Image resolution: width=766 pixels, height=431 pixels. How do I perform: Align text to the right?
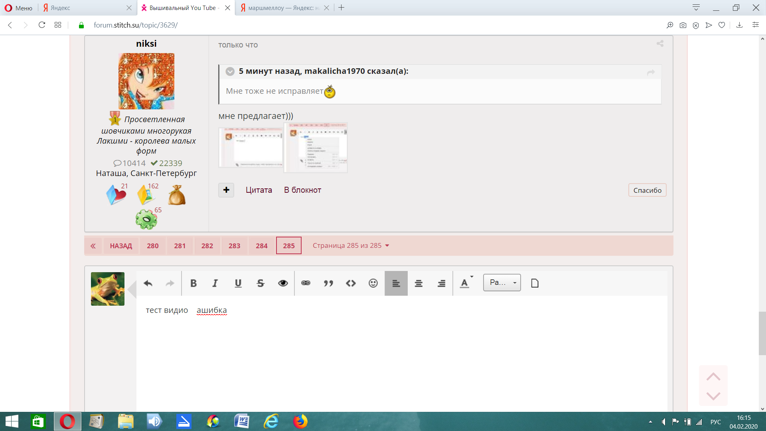(x=441, y=283)
